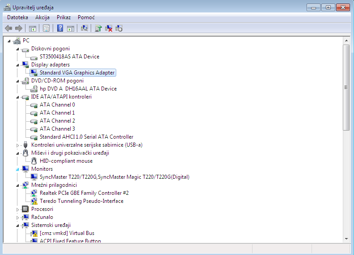This screenshot has width=354, height=255.
Task: Expand the Računalo category
Action: point(18,217)
